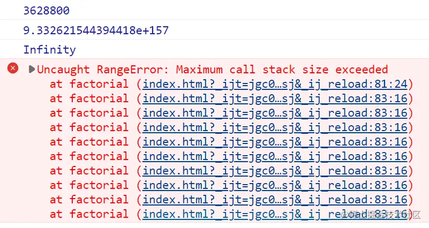429x228 pixels.
Task: Click the 'Maximum call stack size exceeded' message
Action: [282, 70]
